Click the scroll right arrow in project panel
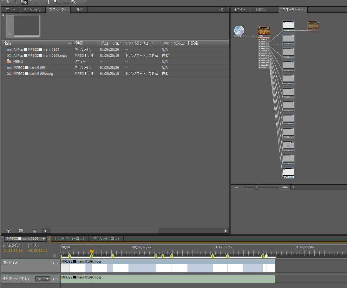Image resolution: width=347 pixels, height=288 pixels. (226, 231)
